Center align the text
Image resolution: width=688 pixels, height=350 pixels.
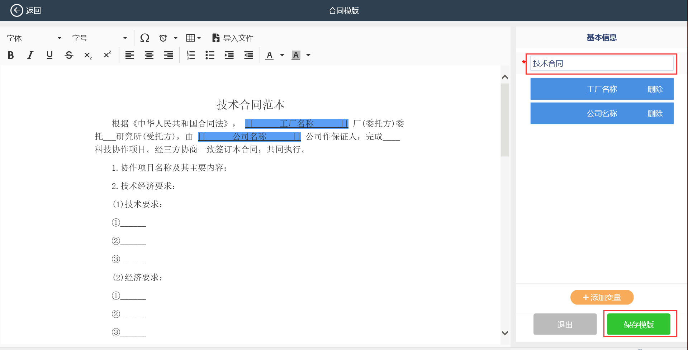click(149, 55)
